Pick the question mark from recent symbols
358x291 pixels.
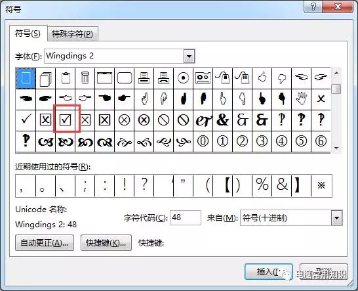[144, 185]
